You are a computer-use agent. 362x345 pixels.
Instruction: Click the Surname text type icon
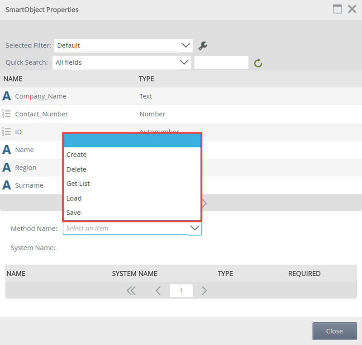[x=7, y=185]
